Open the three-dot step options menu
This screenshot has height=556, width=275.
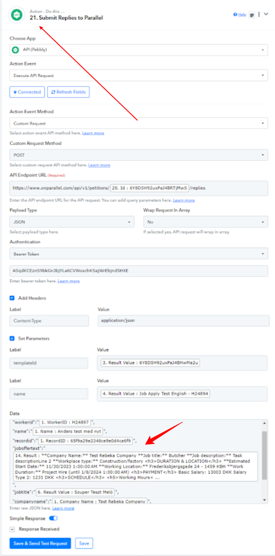(x=259, y=14)
